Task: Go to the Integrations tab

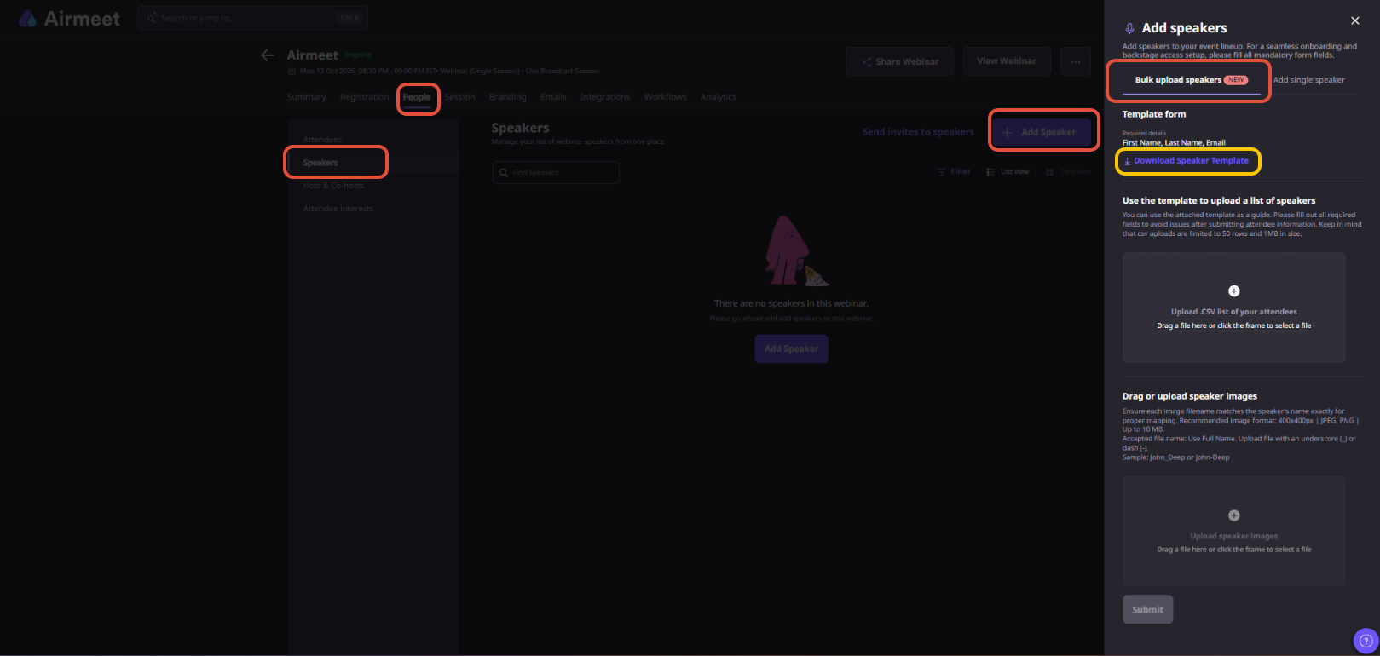Action: pos(605,97)
